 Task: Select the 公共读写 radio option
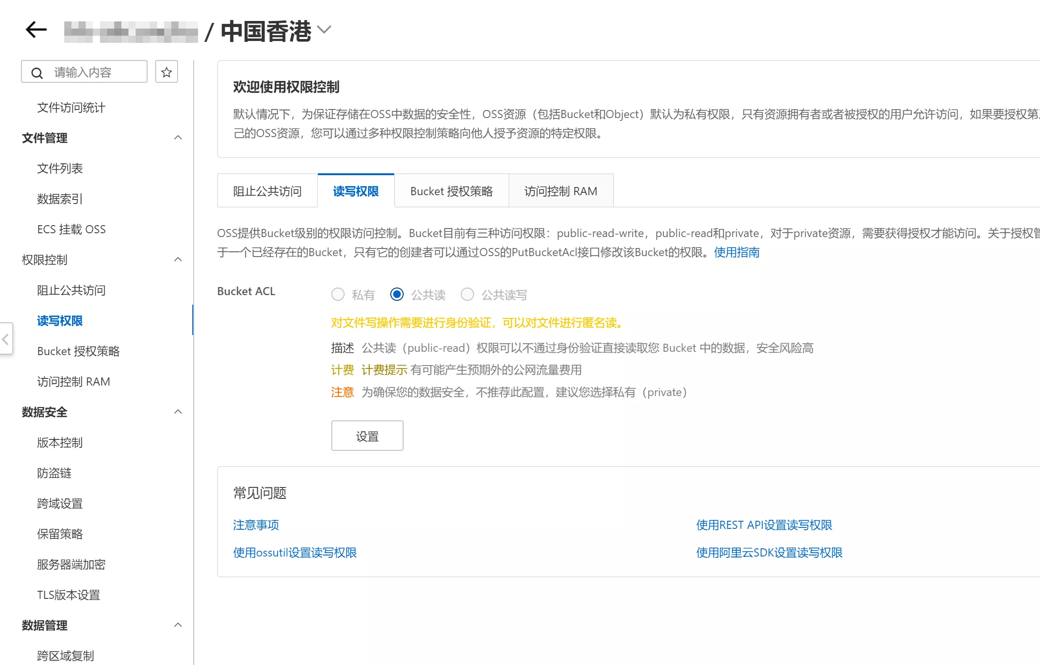pyautogui.click(x=467, y=294)
